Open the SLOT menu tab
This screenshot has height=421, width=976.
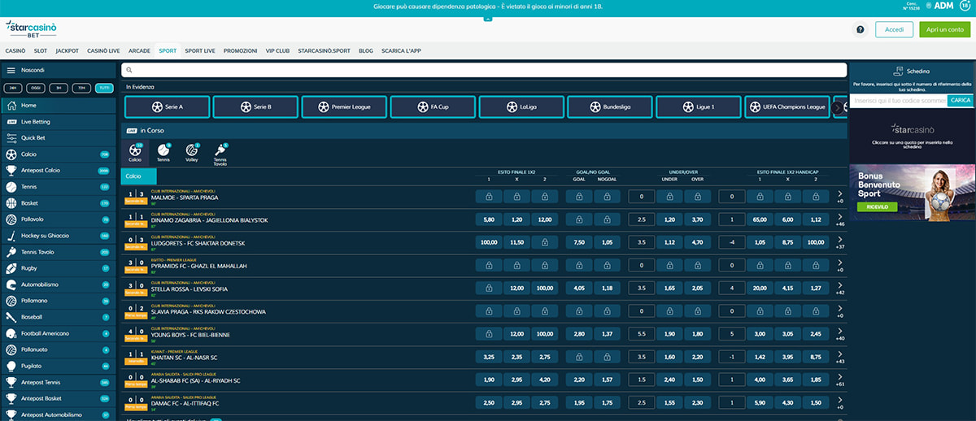click(x=41, y=50)
